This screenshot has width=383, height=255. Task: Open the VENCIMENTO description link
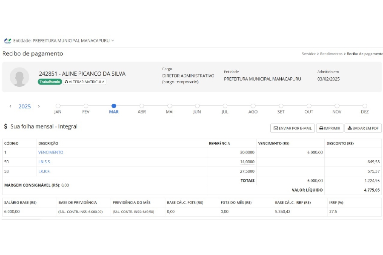(x=51, y=152)
